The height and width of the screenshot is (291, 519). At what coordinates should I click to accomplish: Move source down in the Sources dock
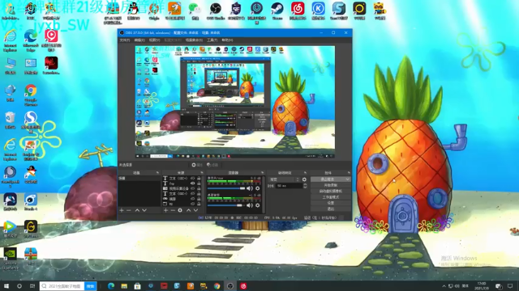pos(195,210)
